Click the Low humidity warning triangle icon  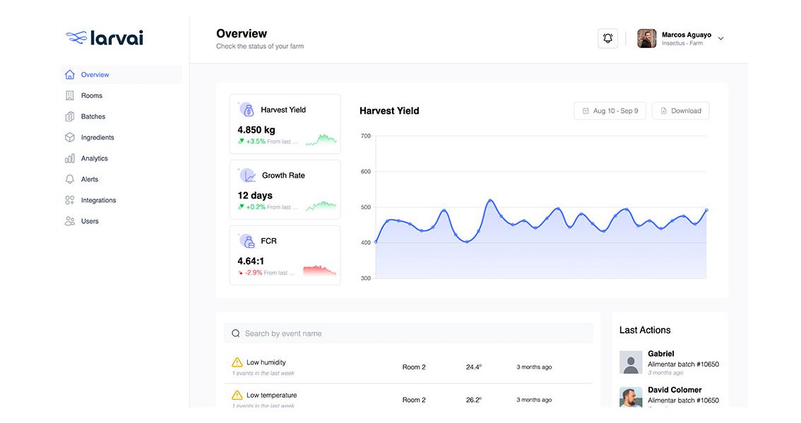(237, 363)
